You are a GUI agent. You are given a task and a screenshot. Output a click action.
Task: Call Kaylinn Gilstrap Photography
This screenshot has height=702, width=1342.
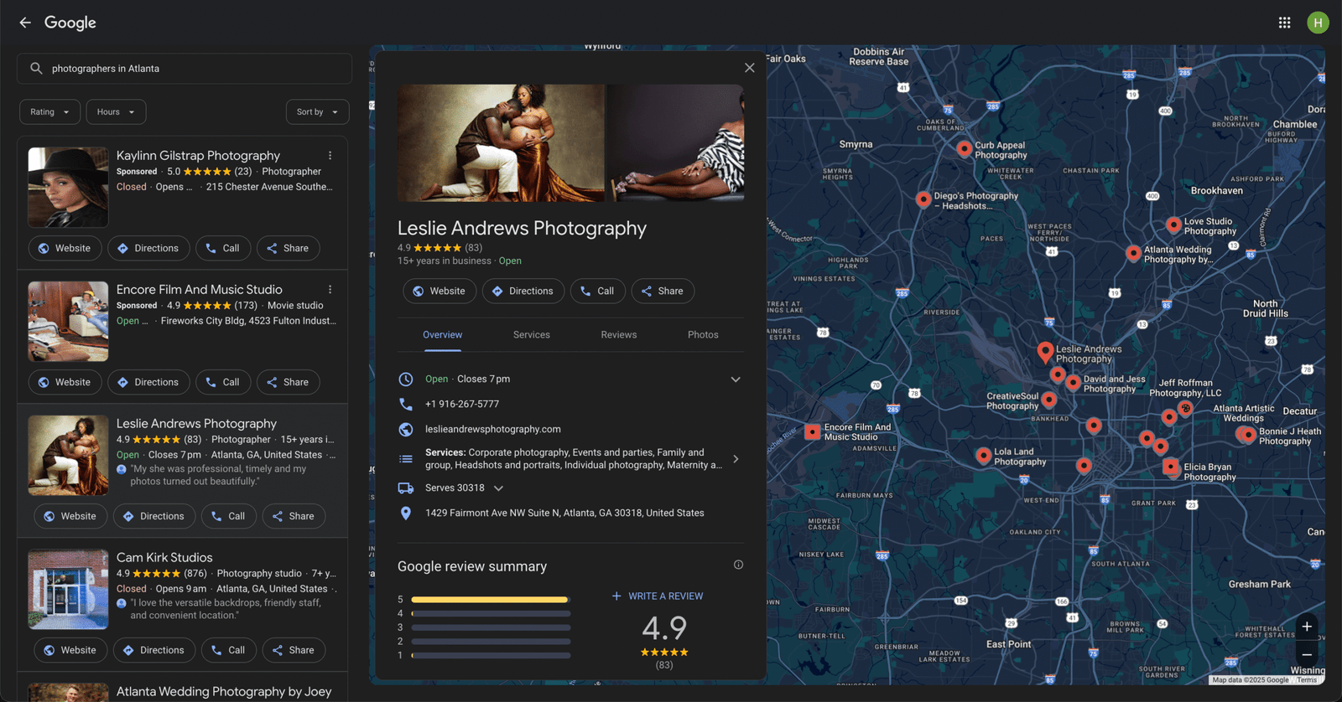coord(223,248)
